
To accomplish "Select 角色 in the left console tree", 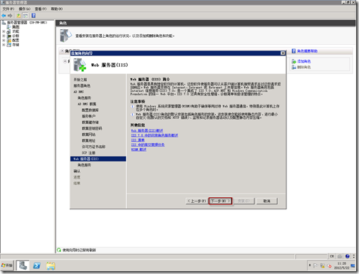I will (16, 27).
